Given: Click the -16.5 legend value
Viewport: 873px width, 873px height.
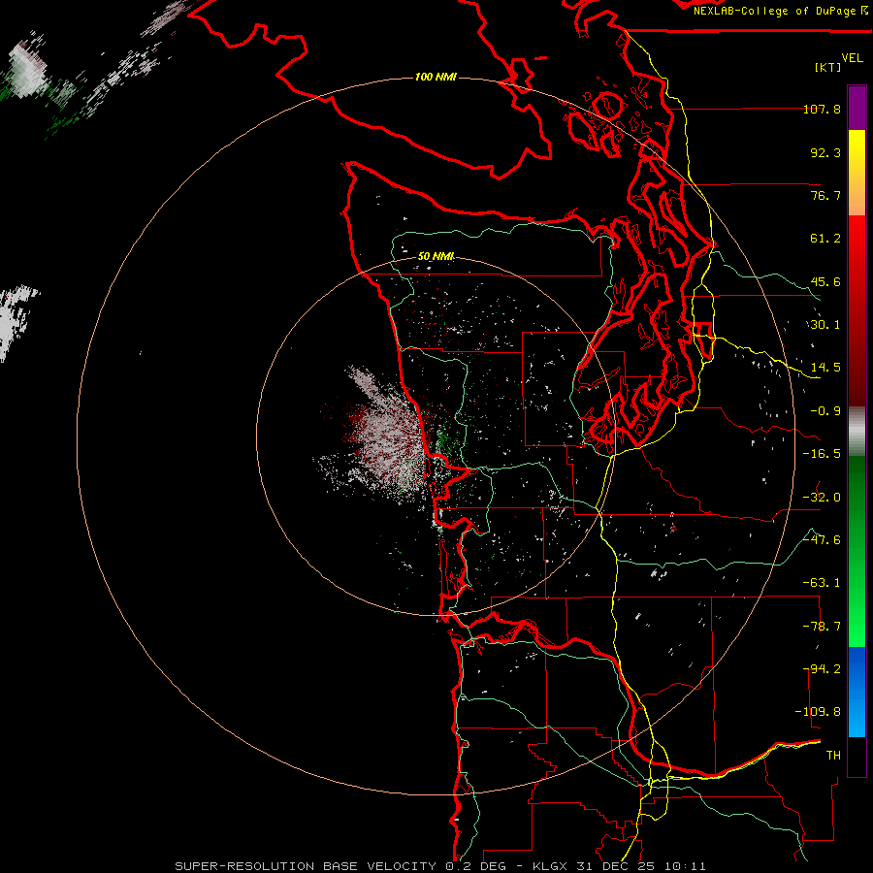Looking at the screenshot, I should click(822, 454).
